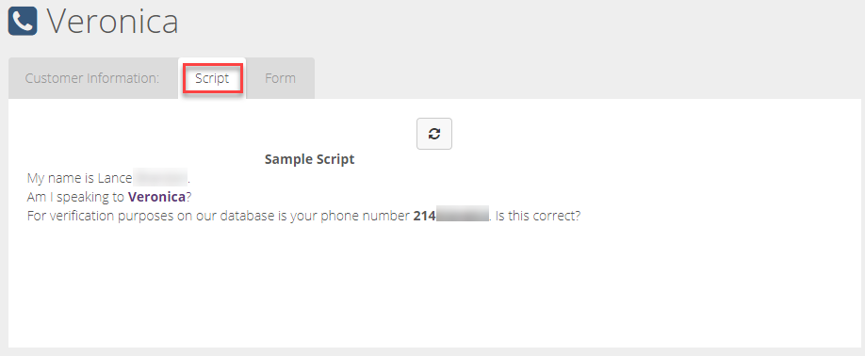Click the question mark after the purple Veronica

[188, 197]
